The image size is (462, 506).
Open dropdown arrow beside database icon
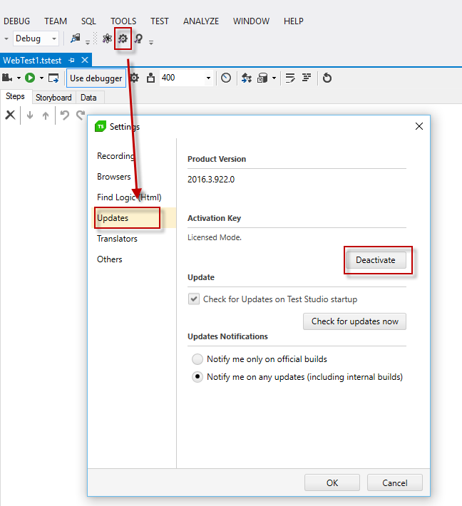(274, 78)
